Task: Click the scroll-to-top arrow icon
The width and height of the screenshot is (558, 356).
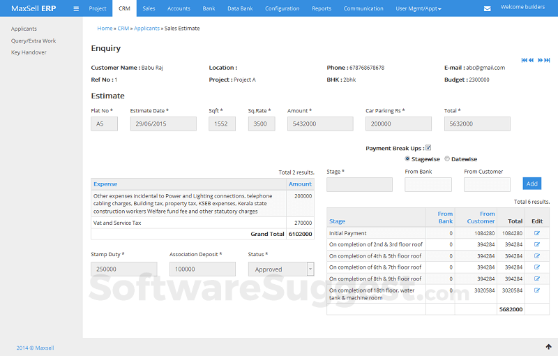Action: 548,347
